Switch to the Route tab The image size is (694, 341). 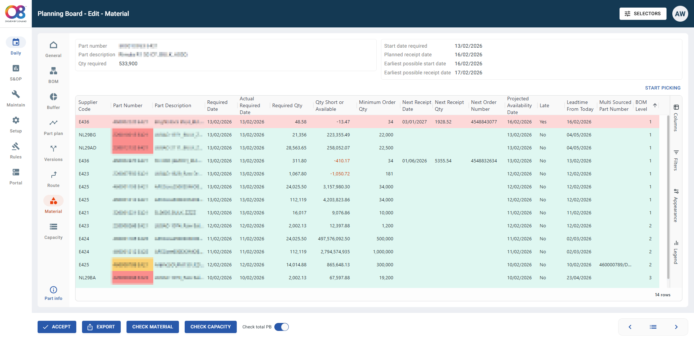click(x=53, y=179)
